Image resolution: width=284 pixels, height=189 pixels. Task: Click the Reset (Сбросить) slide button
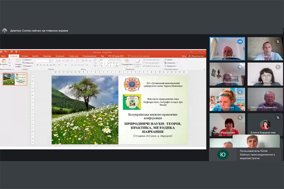point(28,63)
